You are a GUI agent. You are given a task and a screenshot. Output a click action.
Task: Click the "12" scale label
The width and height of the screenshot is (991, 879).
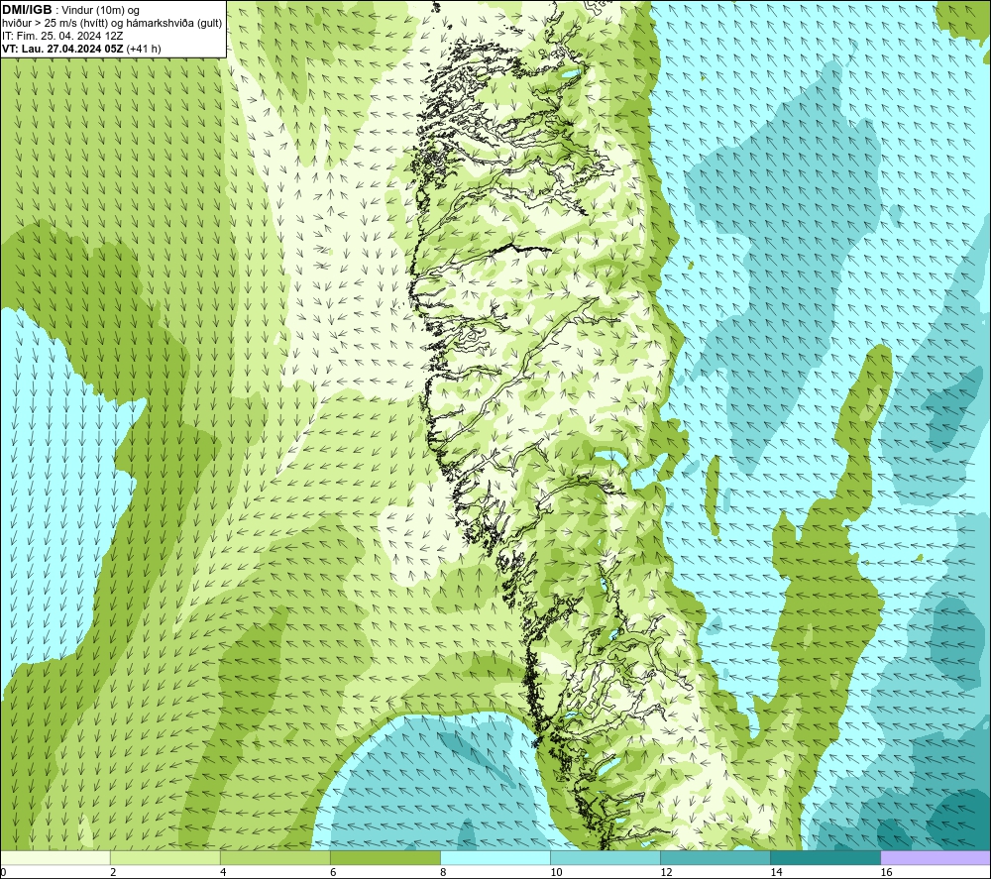click(666, 872)
